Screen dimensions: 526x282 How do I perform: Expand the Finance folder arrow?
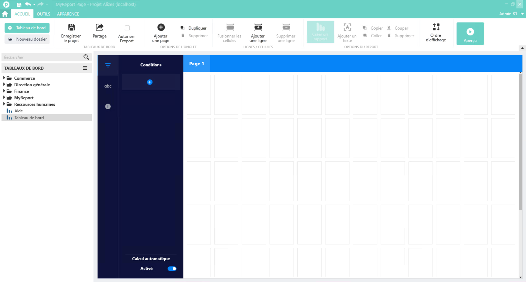(x=4, y=91)
